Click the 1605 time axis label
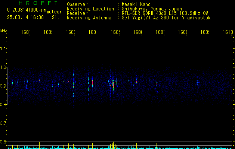The width and height of the screenshot is (235, 149). pyautogui.click(x=115, y=32)
